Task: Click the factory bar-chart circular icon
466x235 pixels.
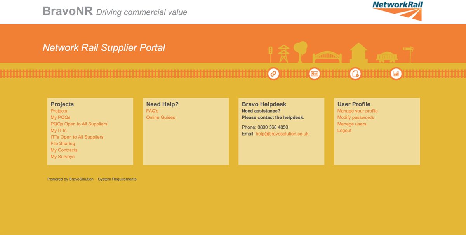Action: 396,73
